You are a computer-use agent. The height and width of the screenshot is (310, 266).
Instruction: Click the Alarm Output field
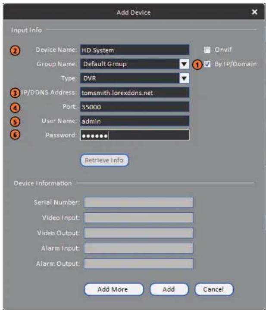coord(138,263)
